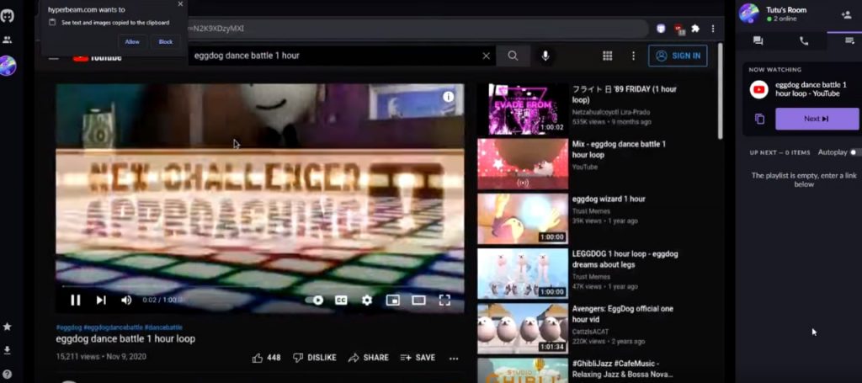Clear the YouTube search box
The height and width of the screenshot is (383, 862).
486,56
